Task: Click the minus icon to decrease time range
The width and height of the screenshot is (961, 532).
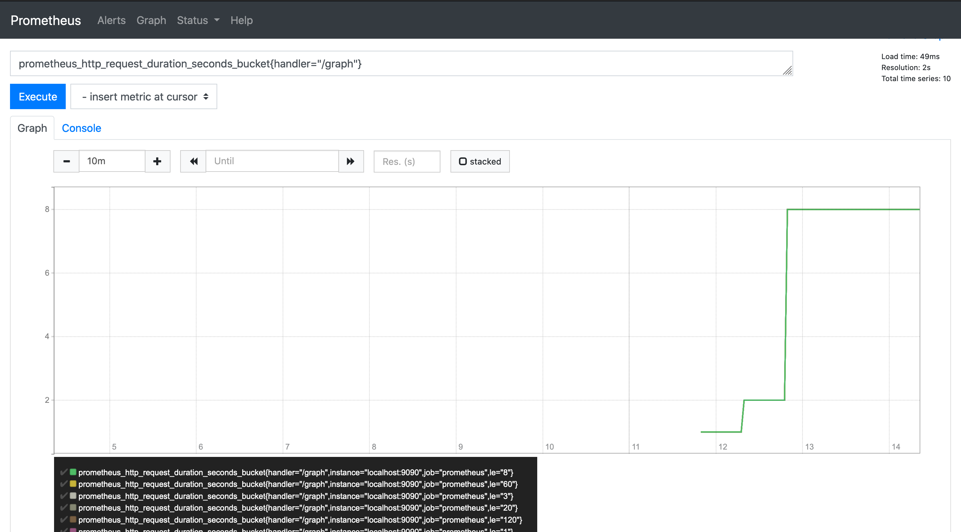Action: click(x=66, y=161)
